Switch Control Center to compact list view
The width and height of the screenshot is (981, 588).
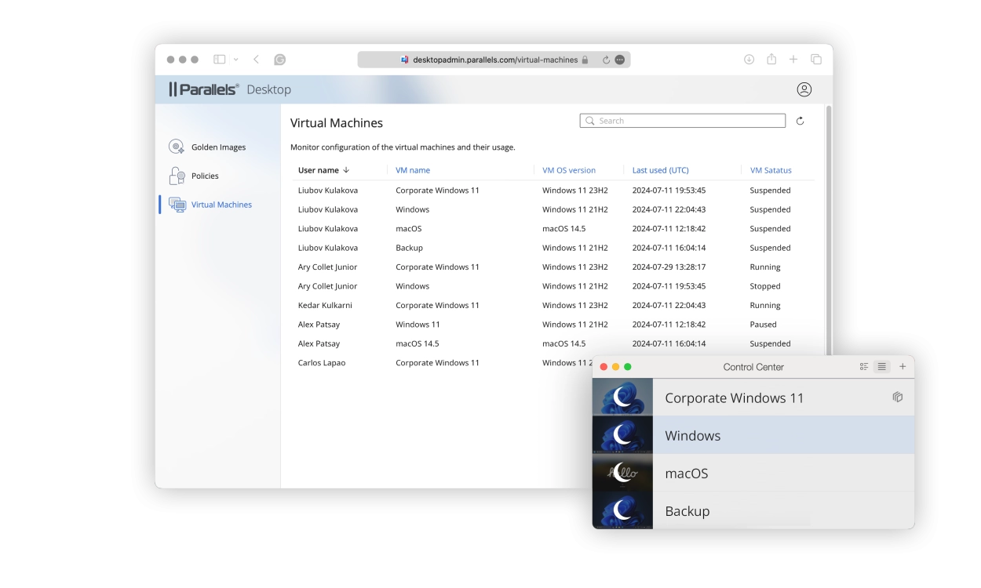(x=881, y=366)
